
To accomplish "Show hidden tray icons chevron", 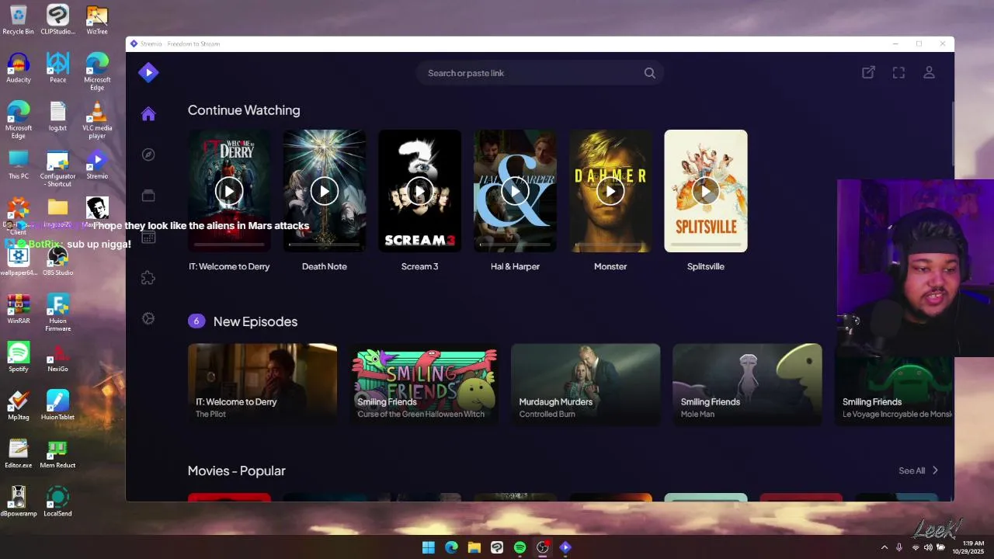I will point(885,547).
